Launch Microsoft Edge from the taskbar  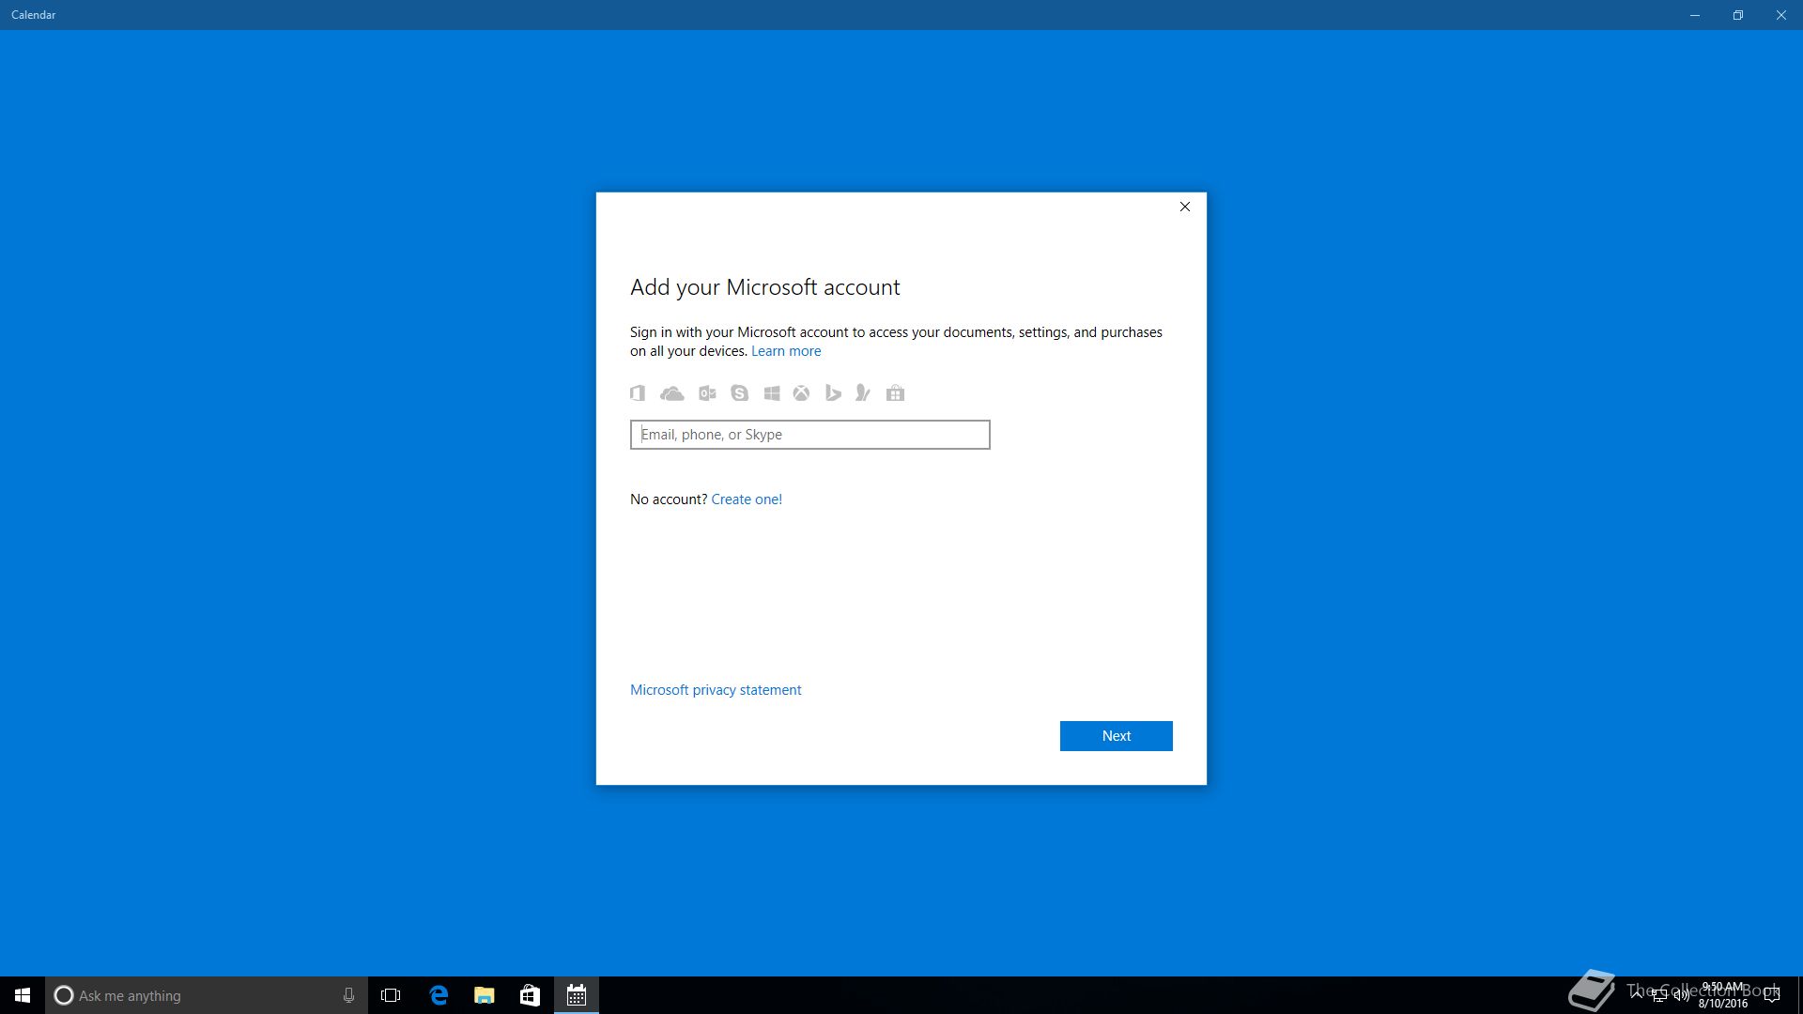click(x=439, y=995)
